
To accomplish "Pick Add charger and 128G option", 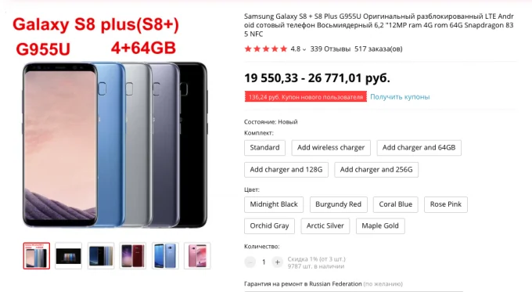I will coord(286,170).
